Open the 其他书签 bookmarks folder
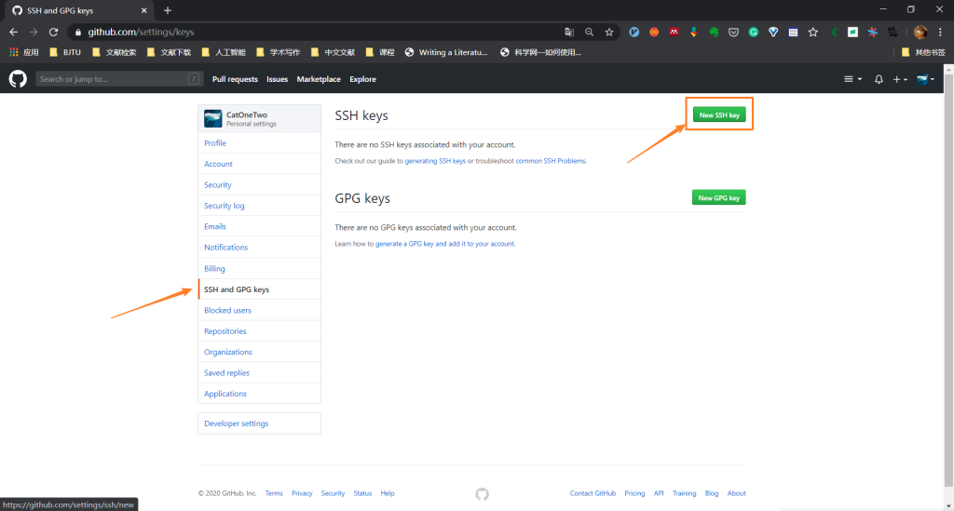Image resolution: width=954 pixels, height=511 pixels. [x=923, y=52]
